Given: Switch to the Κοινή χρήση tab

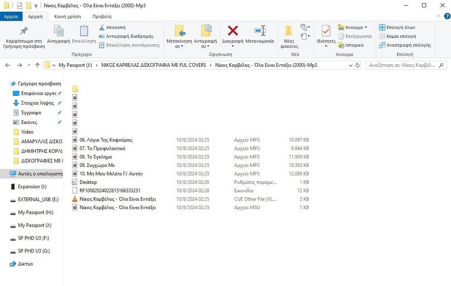Looking at the screenshot, I should (68, 16).
